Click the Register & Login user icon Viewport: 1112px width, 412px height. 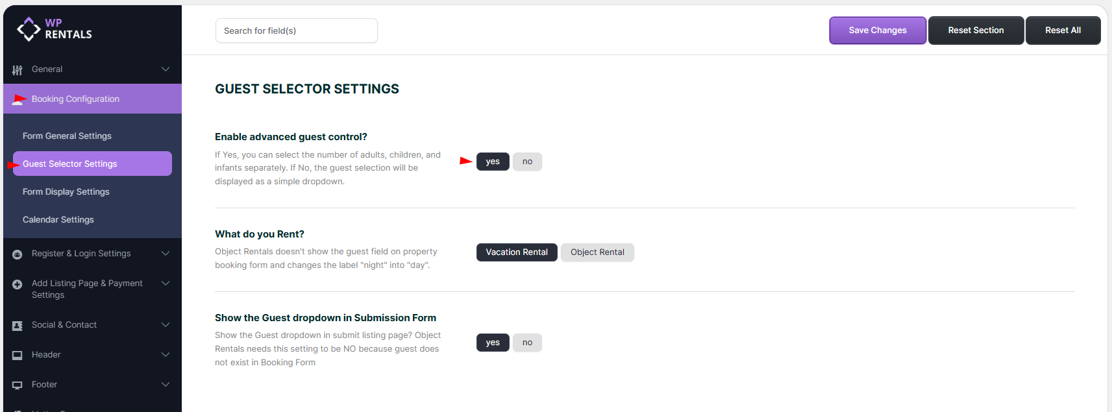[x=18, y=254]
